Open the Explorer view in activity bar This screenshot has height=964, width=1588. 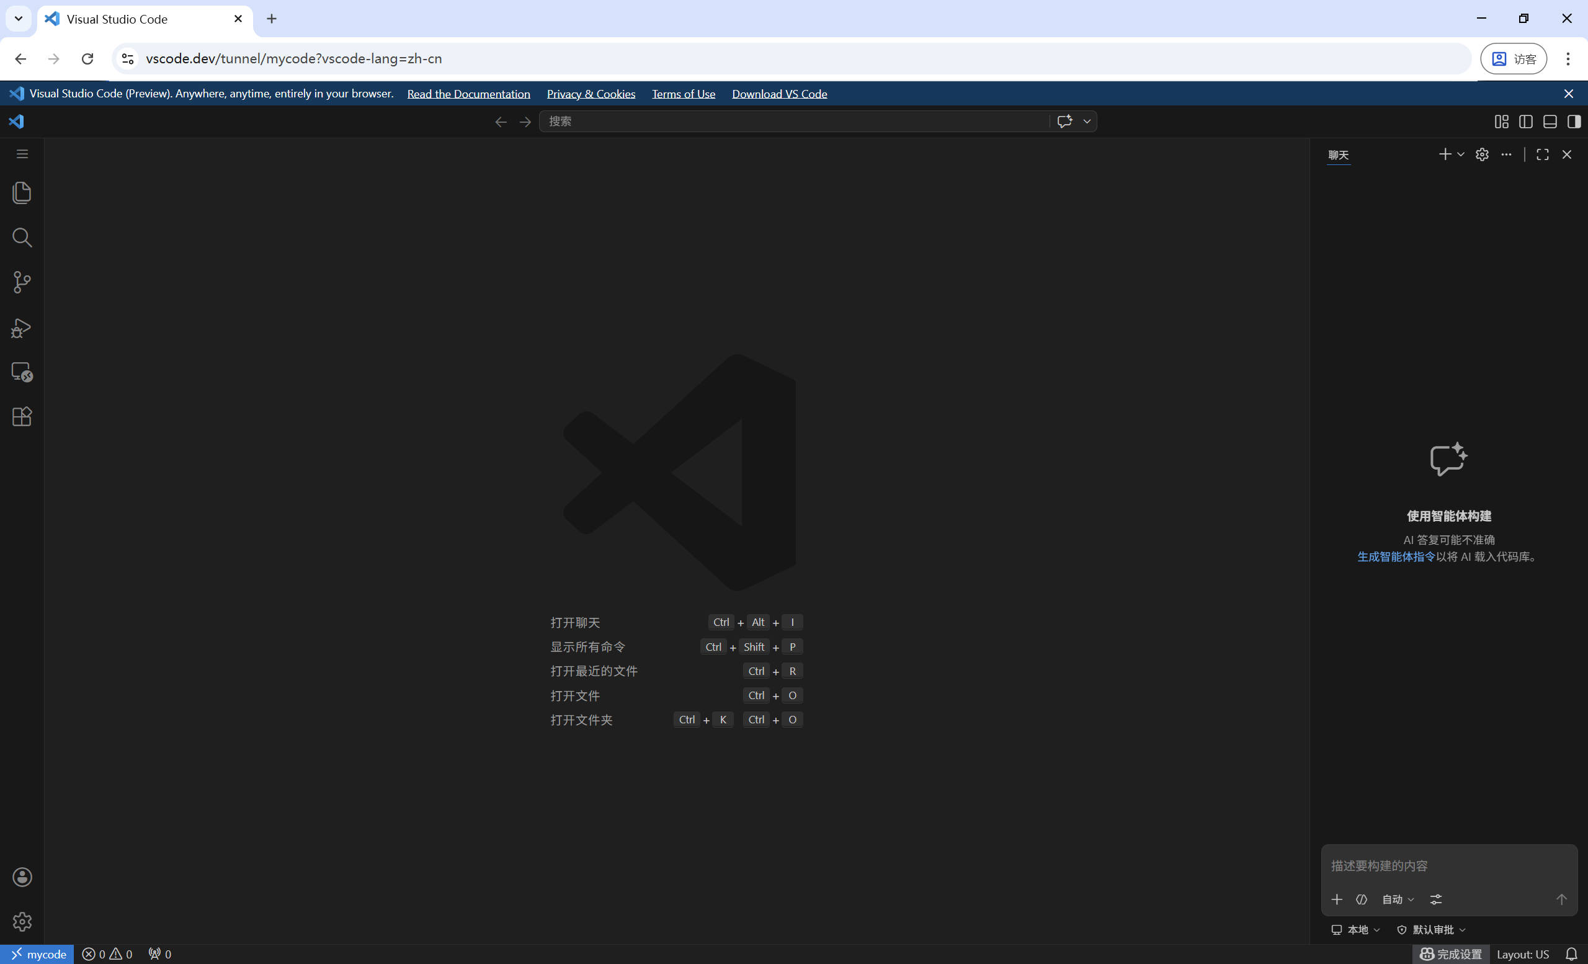pyautogui.click(x=22, y=193)
